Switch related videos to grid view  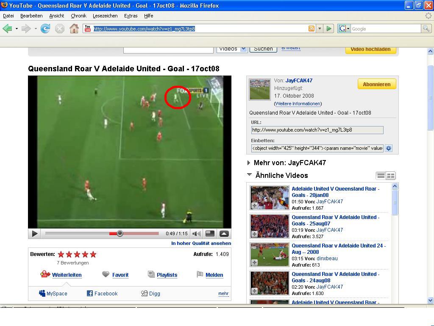coord(390,176)
